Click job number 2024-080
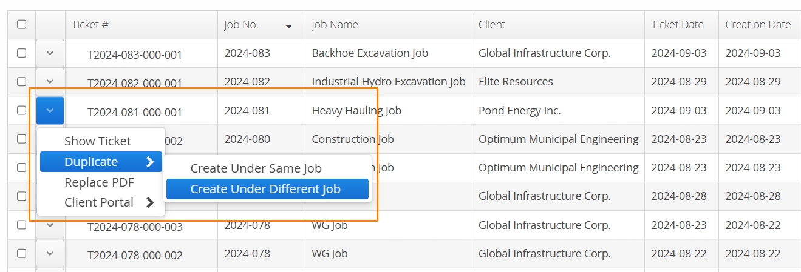Image resolution: width=801 pixels, height=272 pixels. 247,139
